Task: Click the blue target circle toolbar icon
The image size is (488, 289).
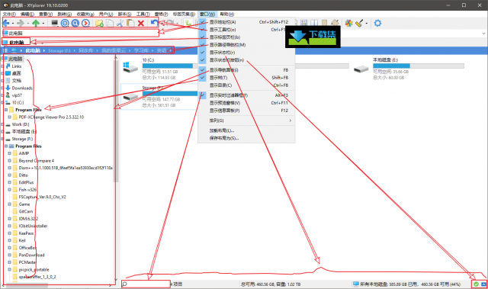Action: pos(65,23)
